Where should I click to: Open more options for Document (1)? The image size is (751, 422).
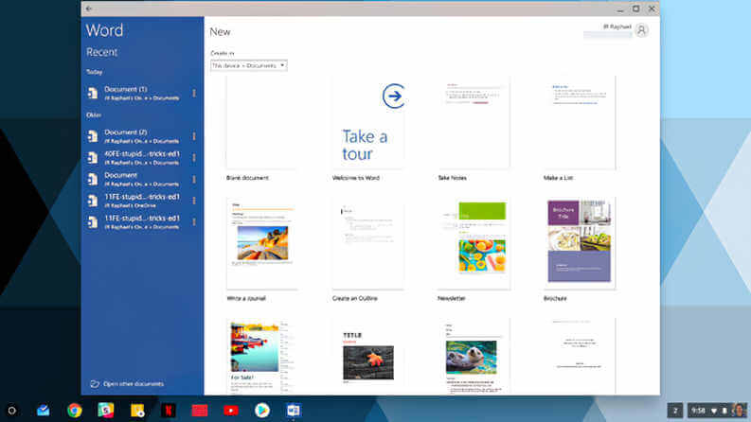194,93
